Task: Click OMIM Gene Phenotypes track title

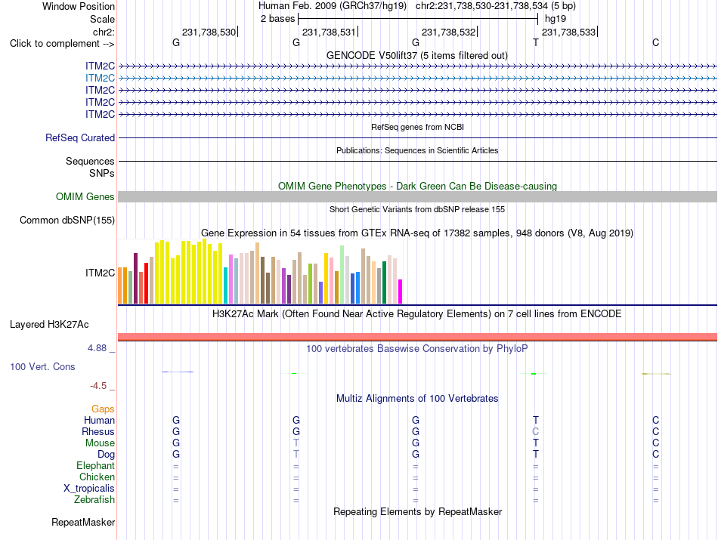Action: coord(417,187)
